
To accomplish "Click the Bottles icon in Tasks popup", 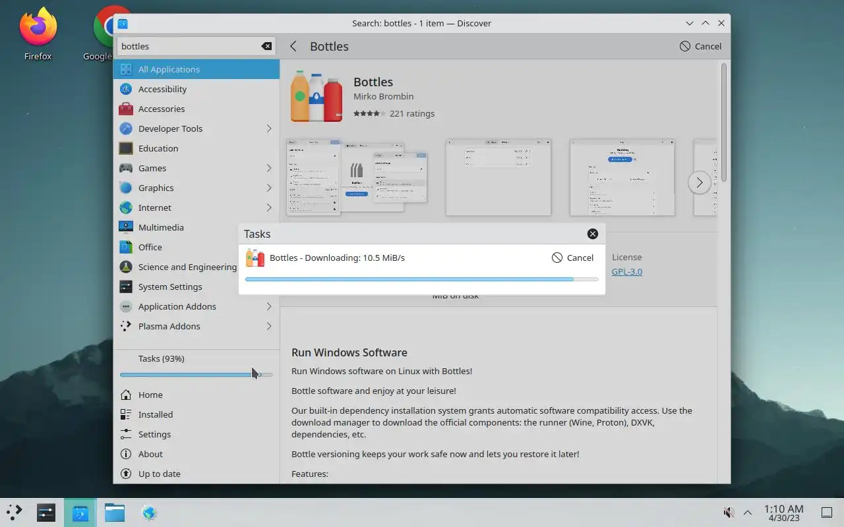I will (x=255, y=258).
